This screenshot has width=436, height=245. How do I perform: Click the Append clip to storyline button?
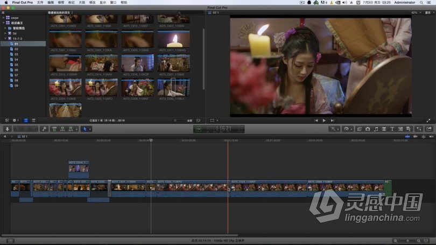pos(71,129)
